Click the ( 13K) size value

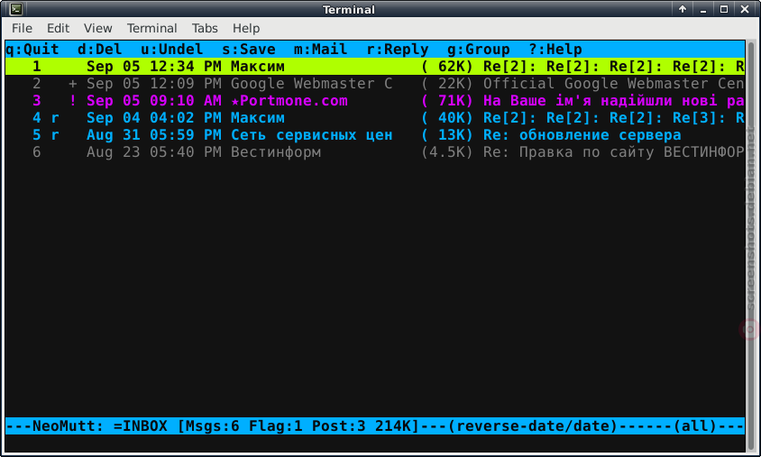[447, 135]
